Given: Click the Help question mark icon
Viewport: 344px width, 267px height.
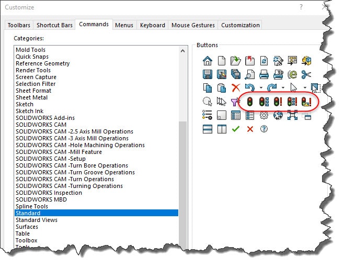Looking at the screenshot, I should click(x=264, y=129).
